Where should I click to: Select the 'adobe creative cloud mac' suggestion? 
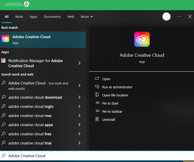coord(43,115)
